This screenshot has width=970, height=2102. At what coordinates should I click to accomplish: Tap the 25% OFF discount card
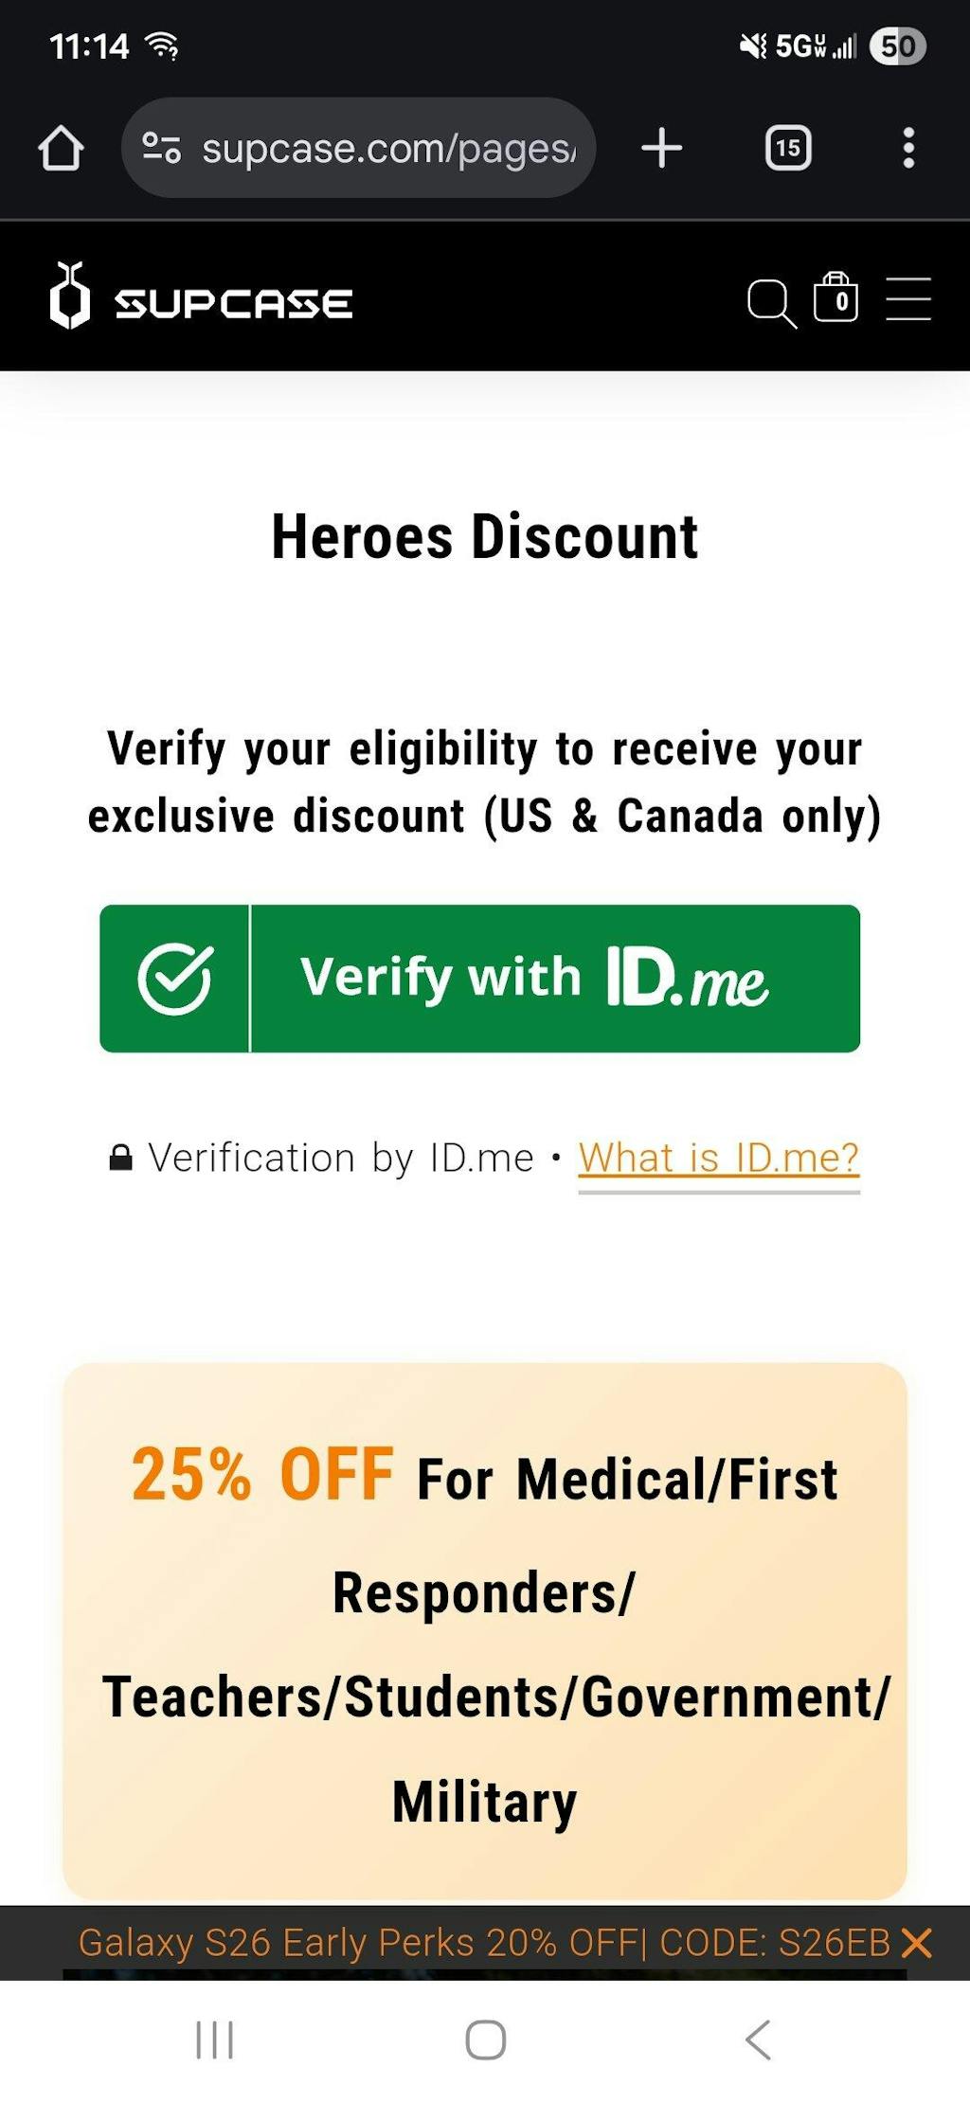485,1629
